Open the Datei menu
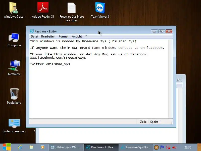Viewport: 201px width, 151px height. click(34, 36)
